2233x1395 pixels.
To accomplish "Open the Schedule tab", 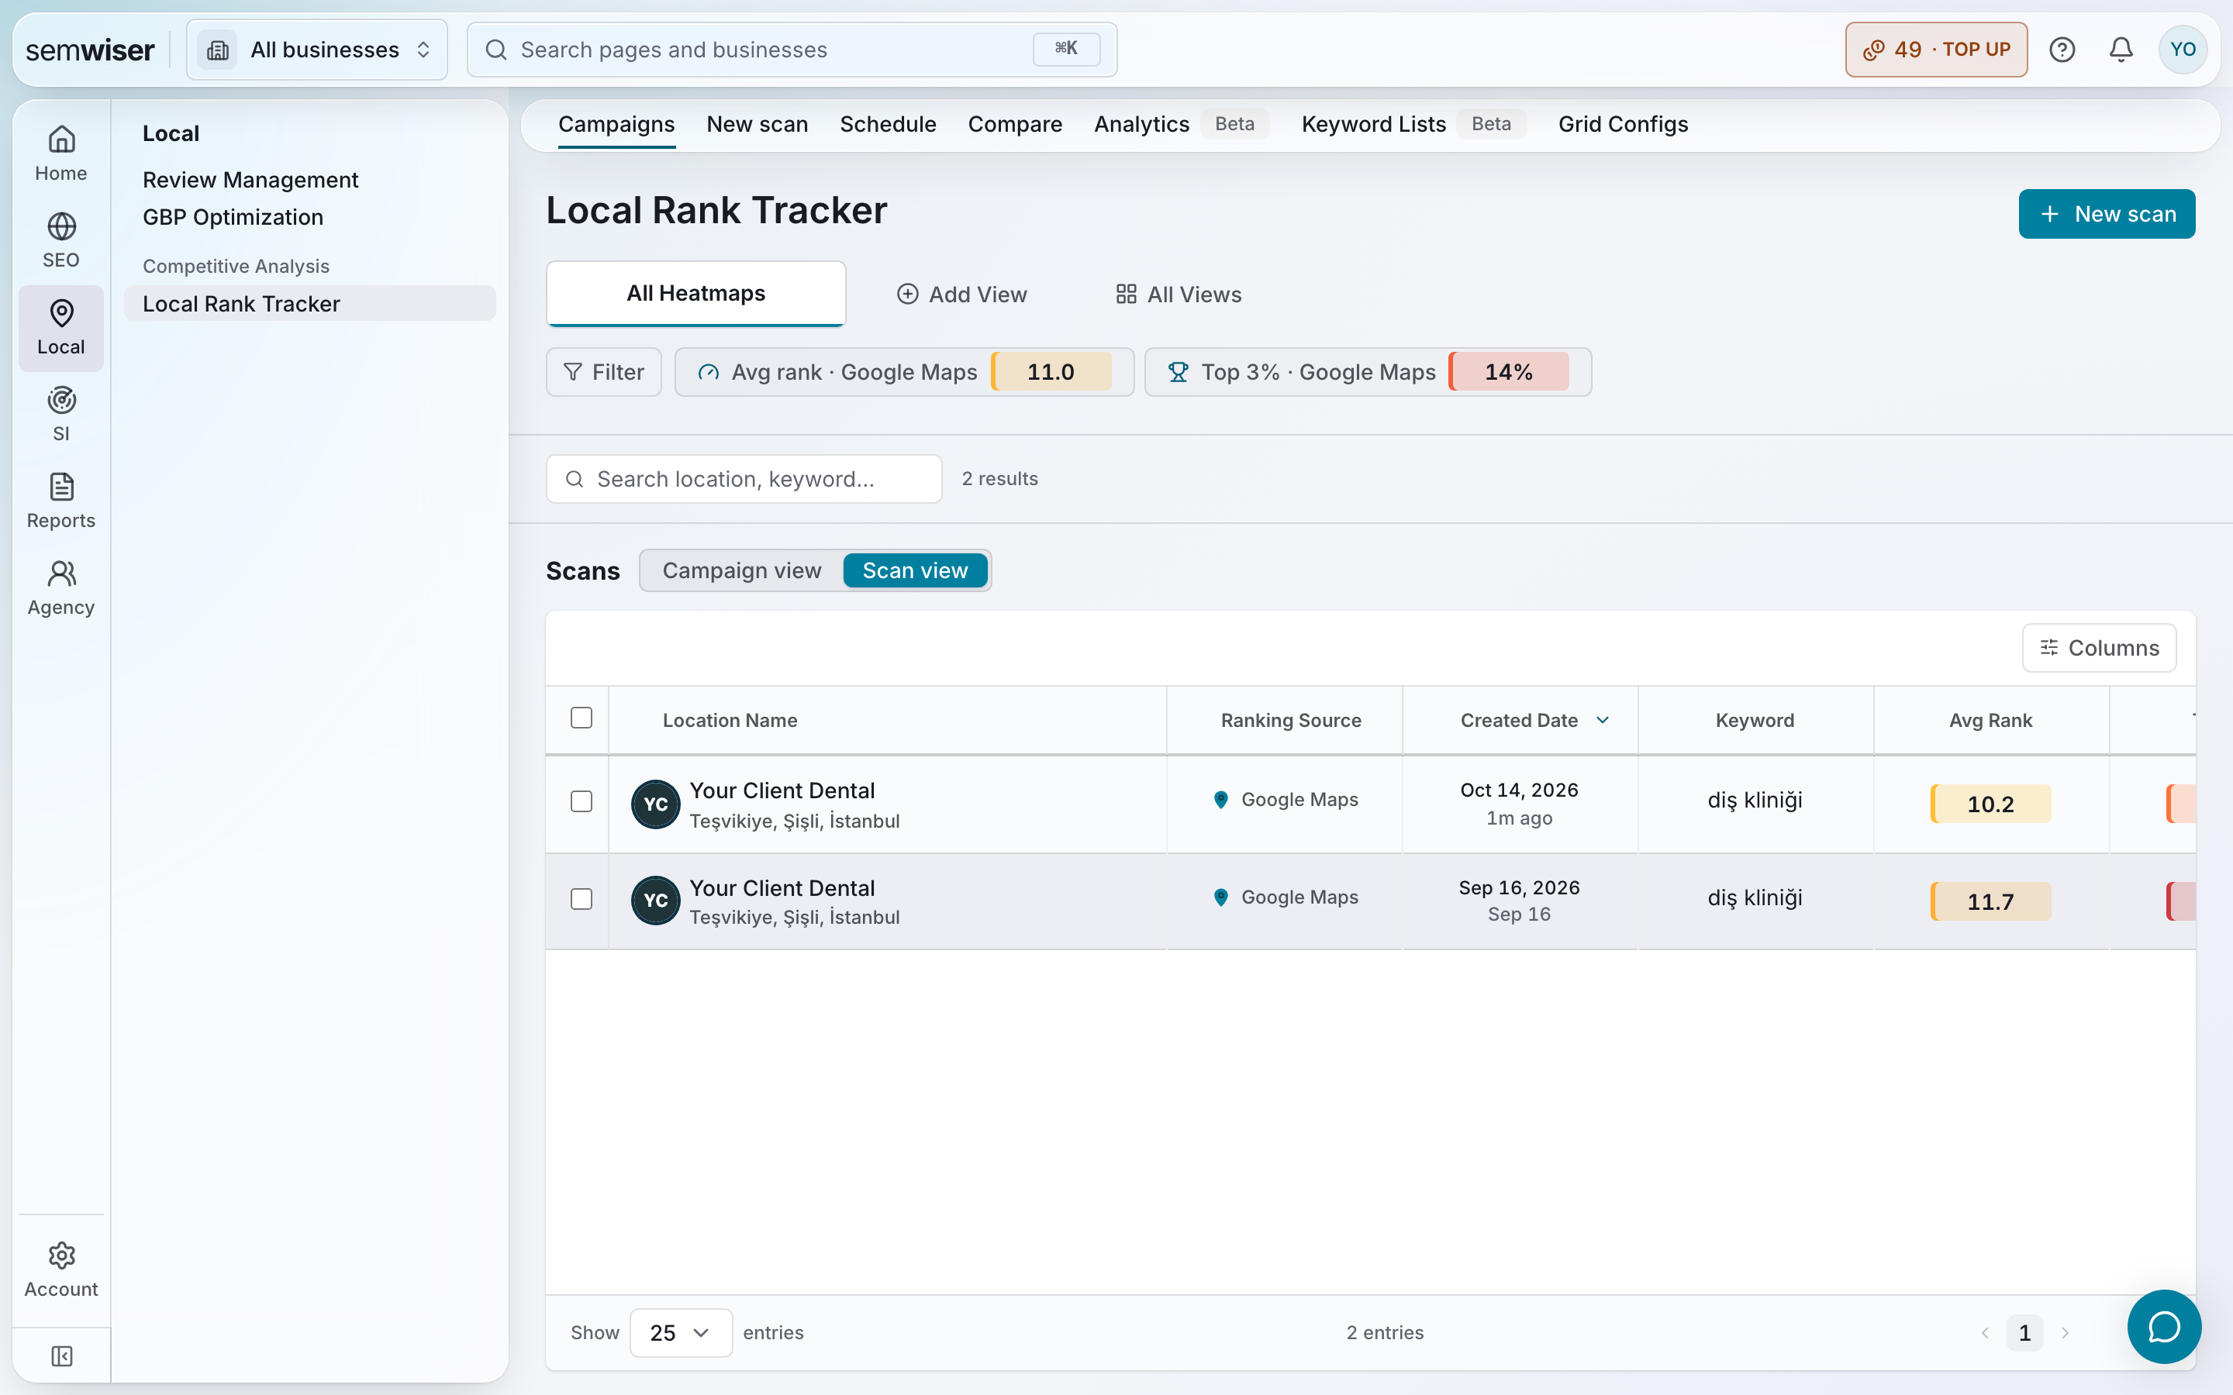I will [888, 124].
